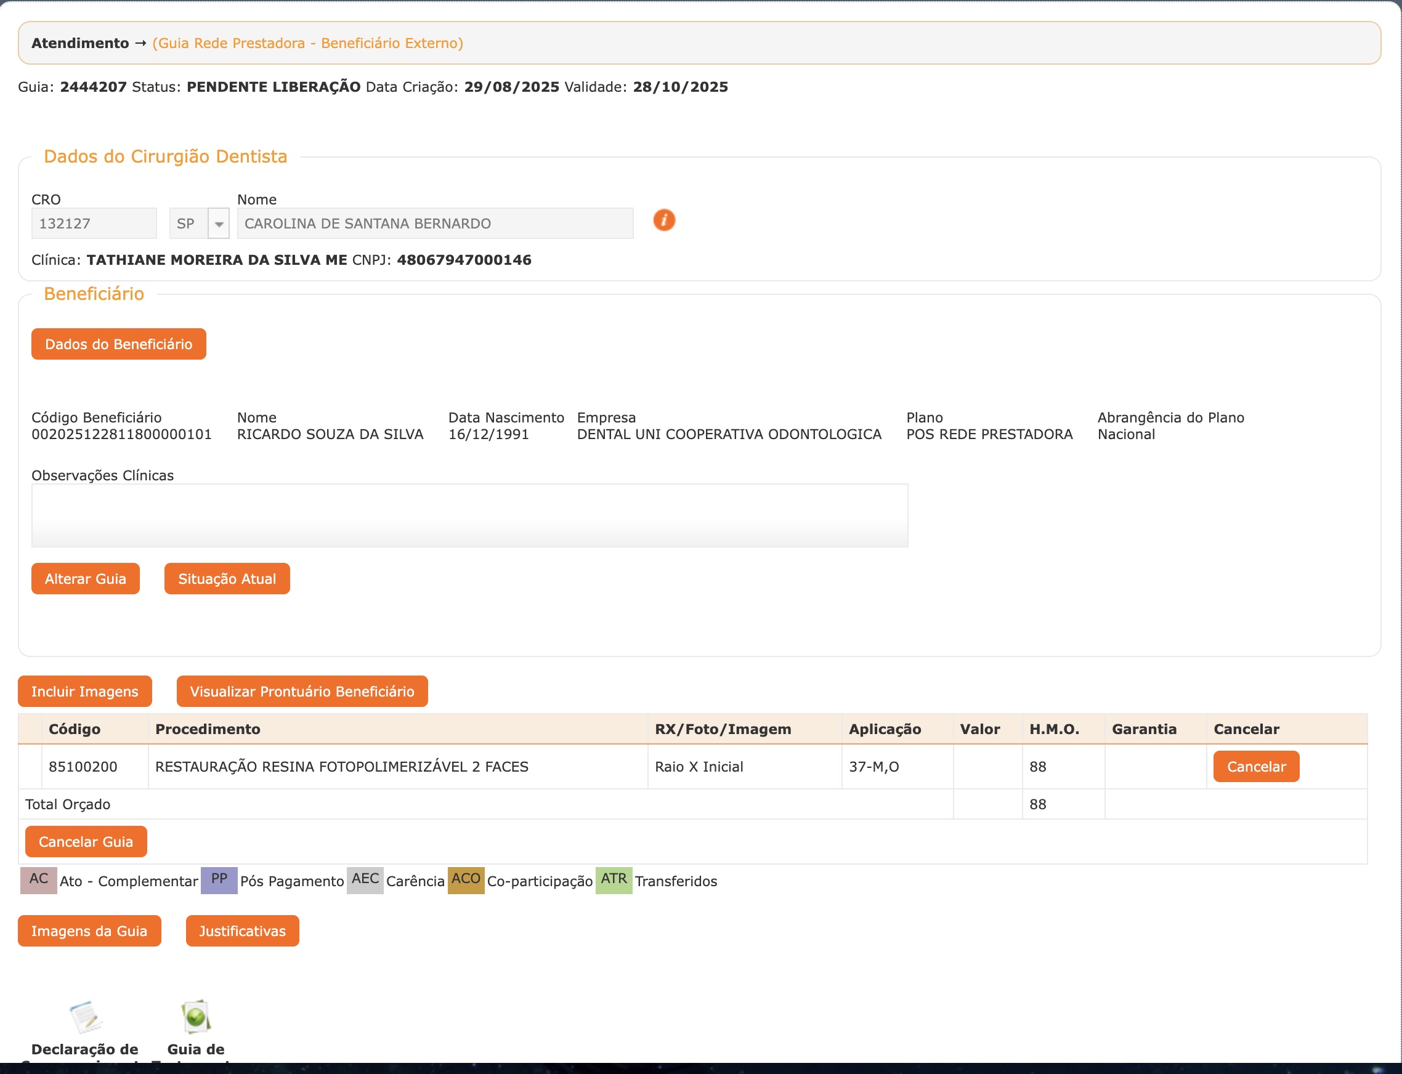Click the AC Ato Complementar color swatch
Screen dimensions: 1402x1074
pyautogui.click(x=38, y=879)
